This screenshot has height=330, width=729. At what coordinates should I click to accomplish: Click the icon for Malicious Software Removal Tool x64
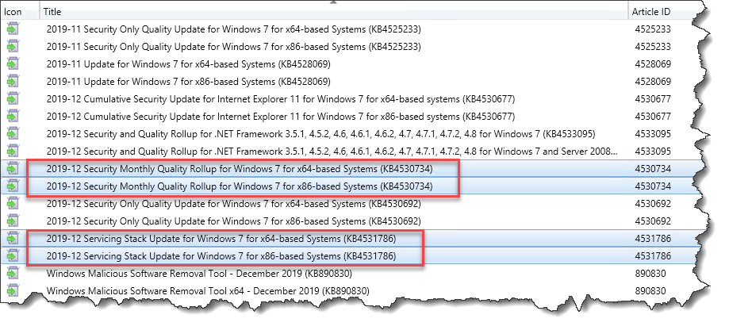tap(13, 291)
